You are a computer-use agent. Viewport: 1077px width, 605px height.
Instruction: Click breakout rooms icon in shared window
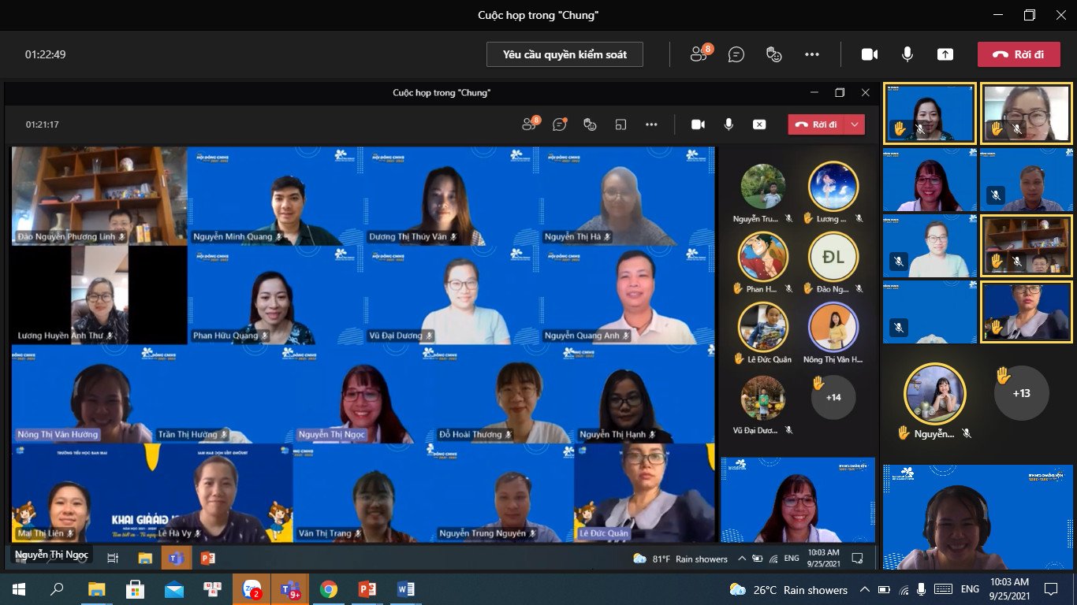click(620, 124)
